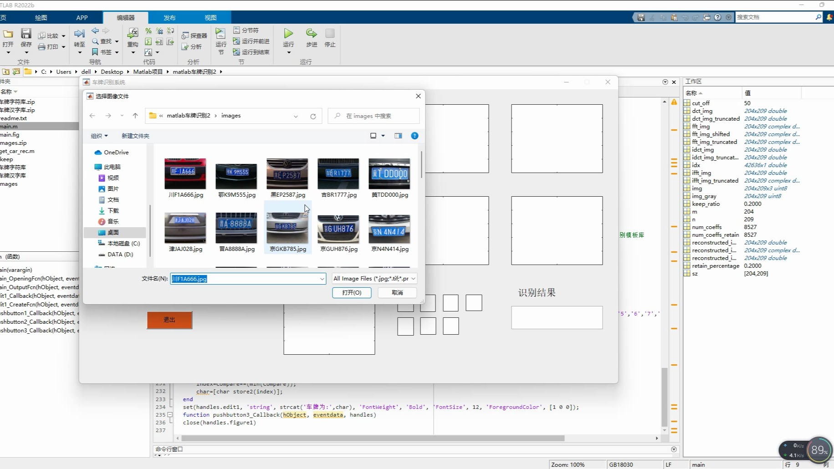Click the 保存 (Save) floppy disk icon

[x=26, y=34]
